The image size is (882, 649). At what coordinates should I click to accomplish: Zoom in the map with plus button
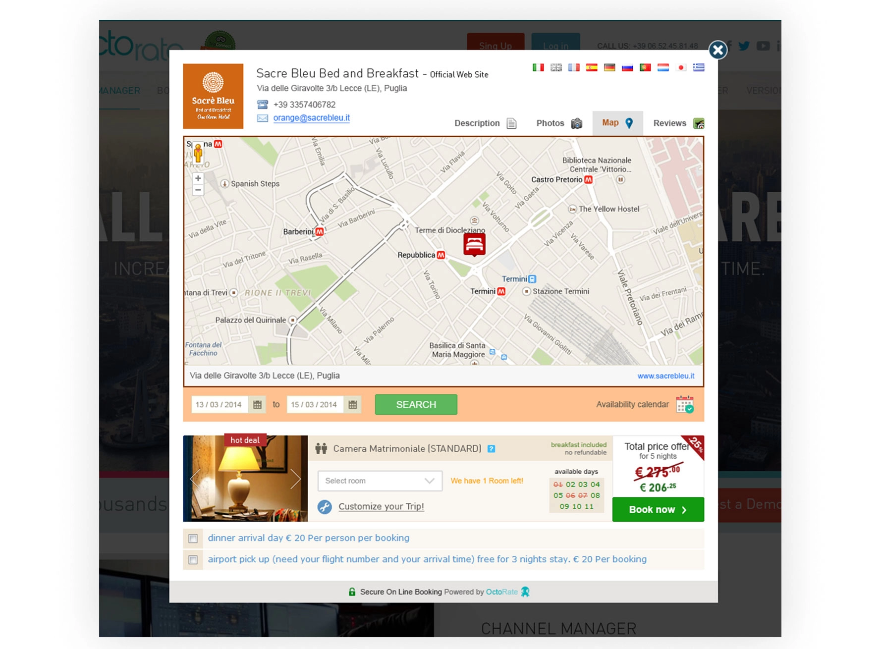198,178
